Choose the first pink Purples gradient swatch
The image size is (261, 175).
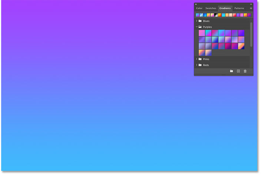pos(202,33)
